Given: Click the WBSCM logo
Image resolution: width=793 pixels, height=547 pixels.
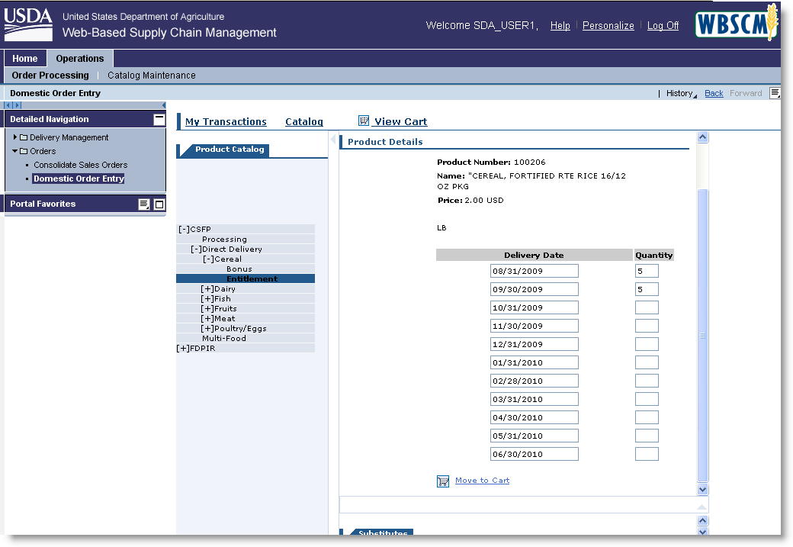Looking at the screenshot, I should [x=735, y=24].
